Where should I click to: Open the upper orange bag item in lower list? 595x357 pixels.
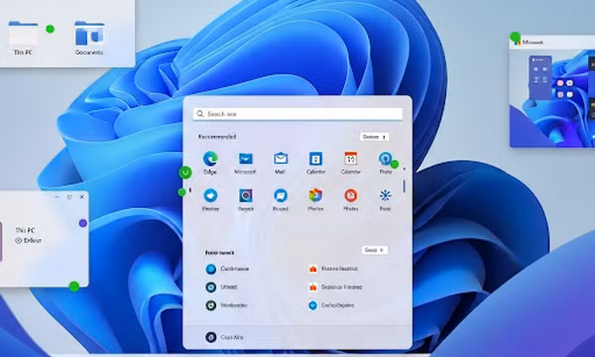pos(313,269)
